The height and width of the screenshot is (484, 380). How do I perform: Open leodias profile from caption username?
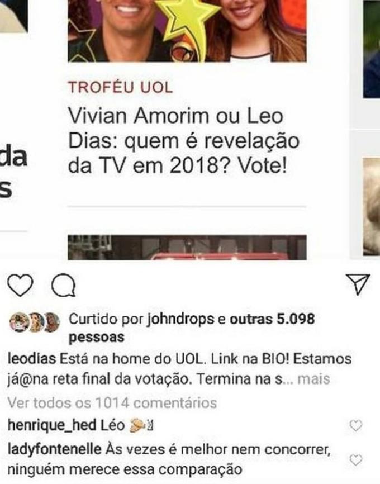[31, 359]
